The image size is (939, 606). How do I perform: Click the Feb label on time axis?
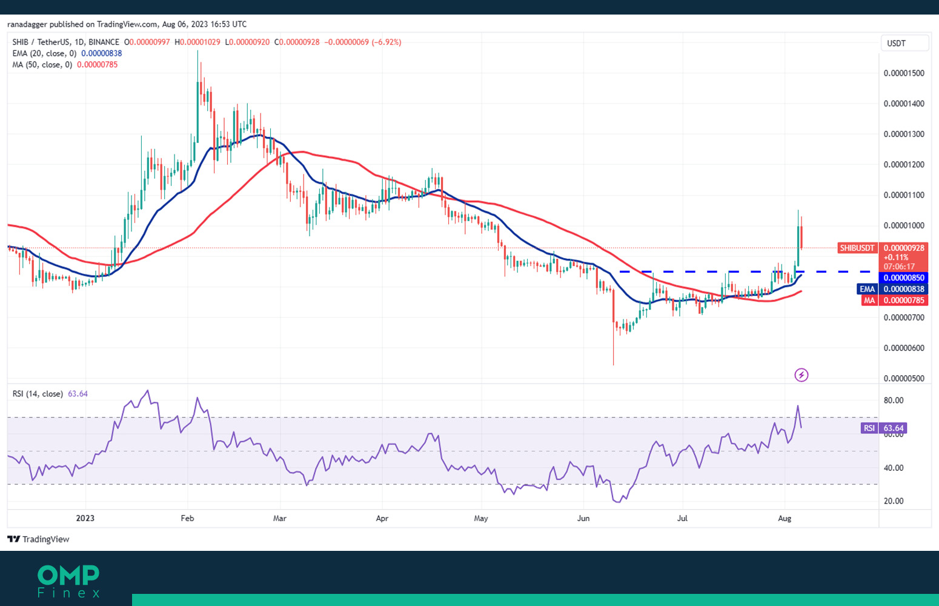coord(187,518)
